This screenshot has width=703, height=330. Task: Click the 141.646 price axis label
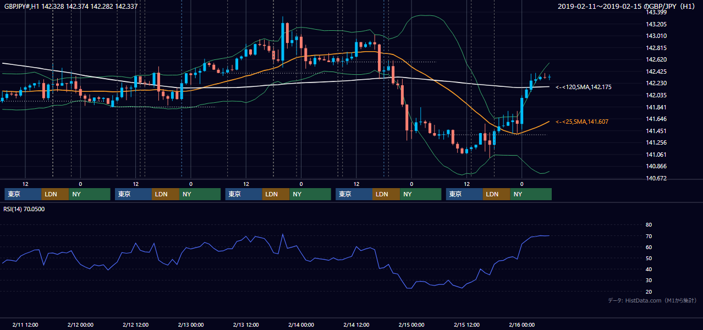tap(656, 119)
